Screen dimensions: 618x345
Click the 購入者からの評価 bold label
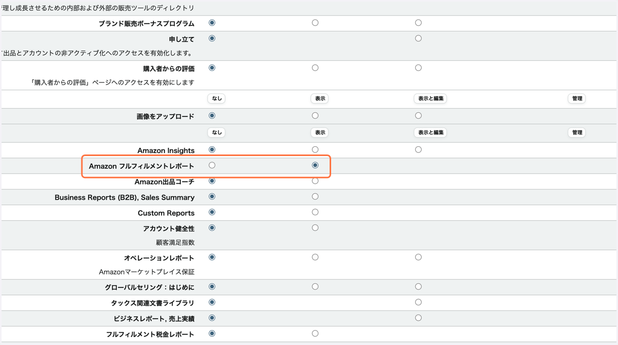169,68
